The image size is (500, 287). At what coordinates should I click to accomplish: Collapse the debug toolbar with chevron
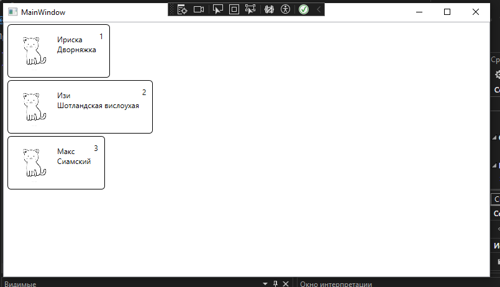(x=319, y=9)
